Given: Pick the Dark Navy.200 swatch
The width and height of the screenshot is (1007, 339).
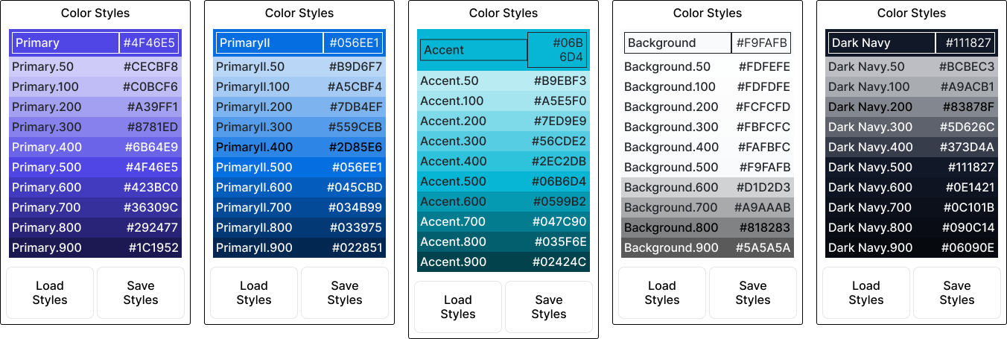Looking at the screenshot, I should (912, 107).
